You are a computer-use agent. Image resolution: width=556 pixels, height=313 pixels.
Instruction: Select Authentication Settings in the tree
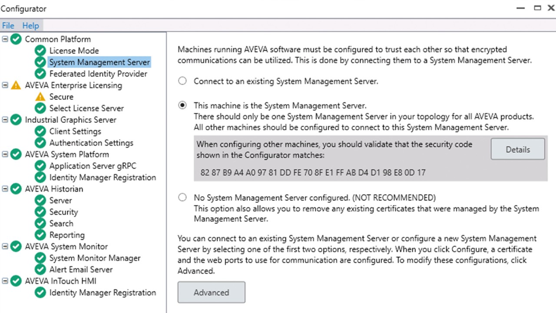(91, 143)
